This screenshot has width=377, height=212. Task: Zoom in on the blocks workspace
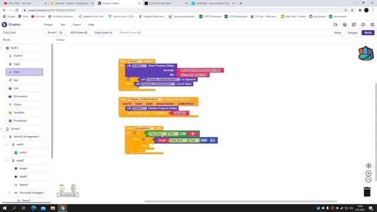click(x=368, y=173)
